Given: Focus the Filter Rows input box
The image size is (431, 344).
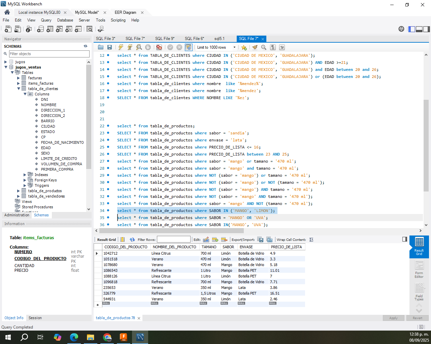Looking at the screenshot, I should click(173, 240).
